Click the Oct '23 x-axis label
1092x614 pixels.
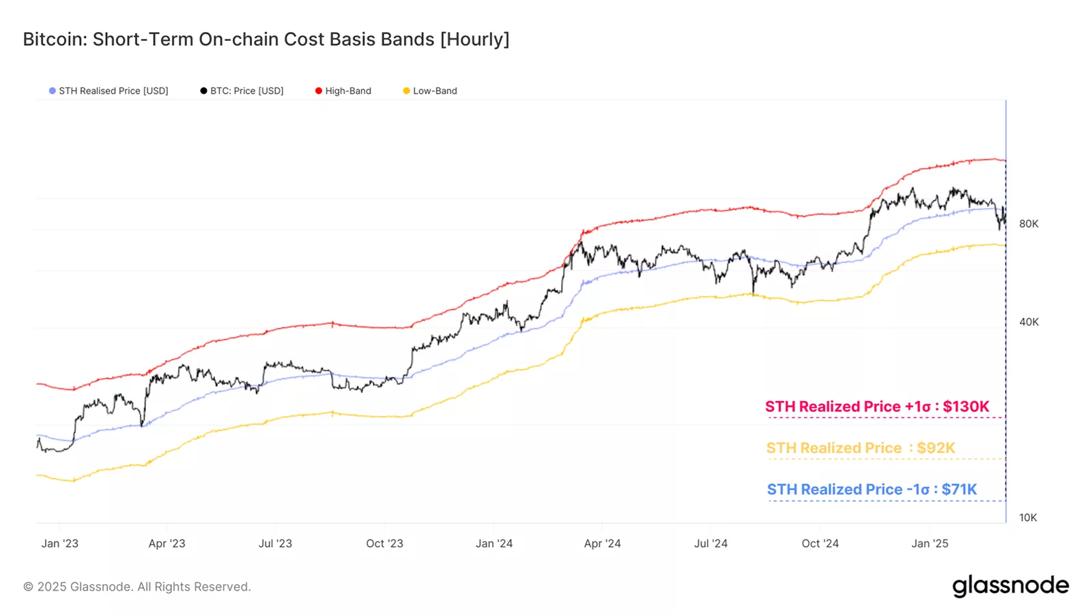click(x=384, y=544)
